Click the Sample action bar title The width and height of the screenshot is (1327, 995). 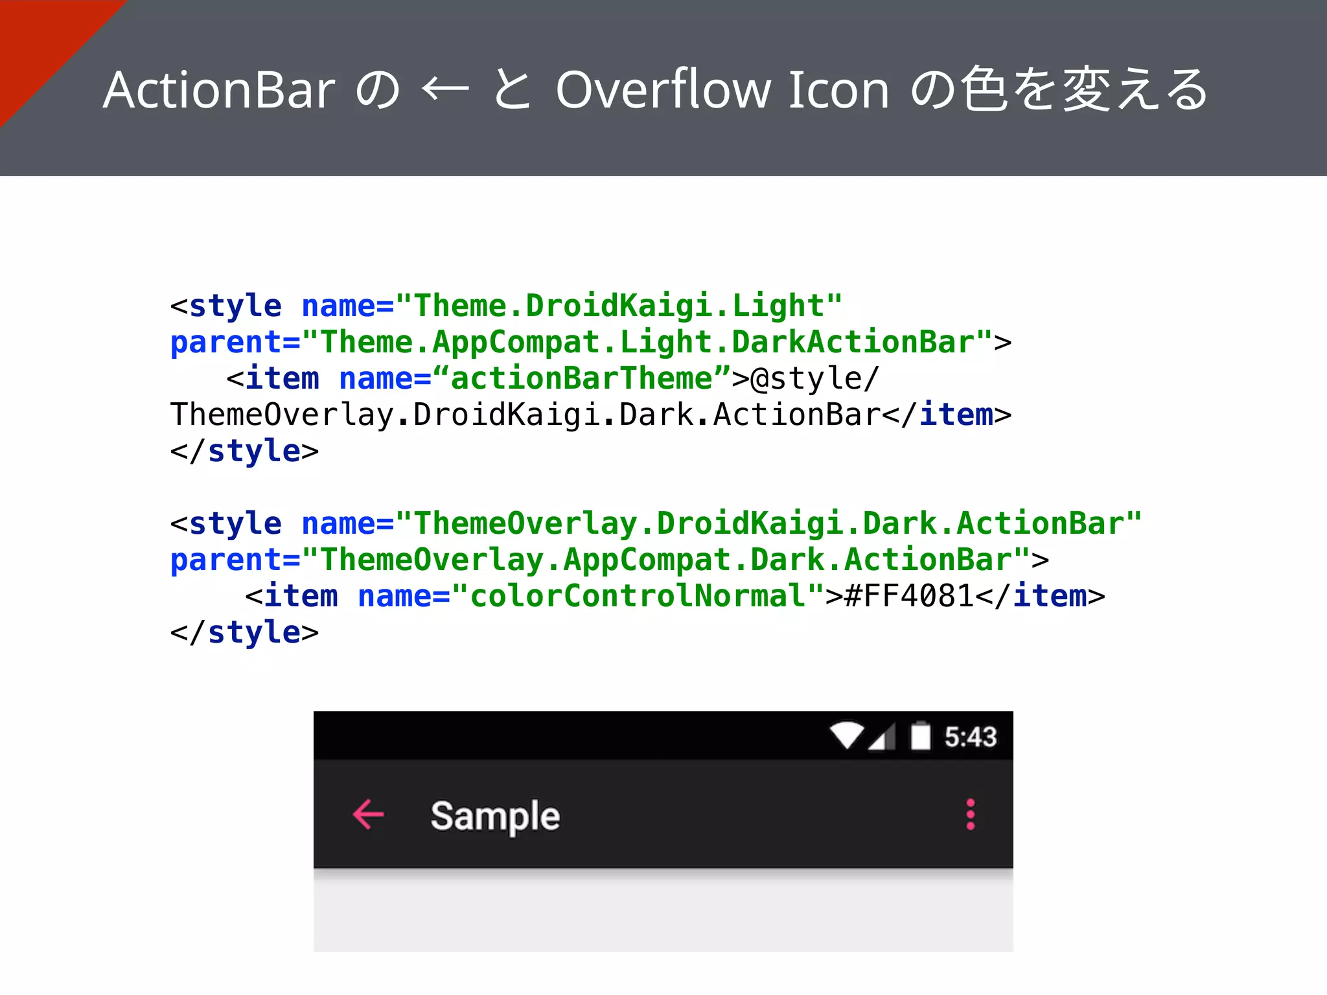[495, 816]
